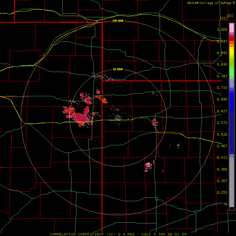Click the 0.893 colorbar value
The width and height of the screenshot is (236, 236).
tap(222, 53)
